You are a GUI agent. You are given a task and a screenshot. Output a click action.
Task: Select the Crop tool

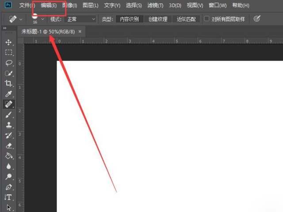pos(8,83)
